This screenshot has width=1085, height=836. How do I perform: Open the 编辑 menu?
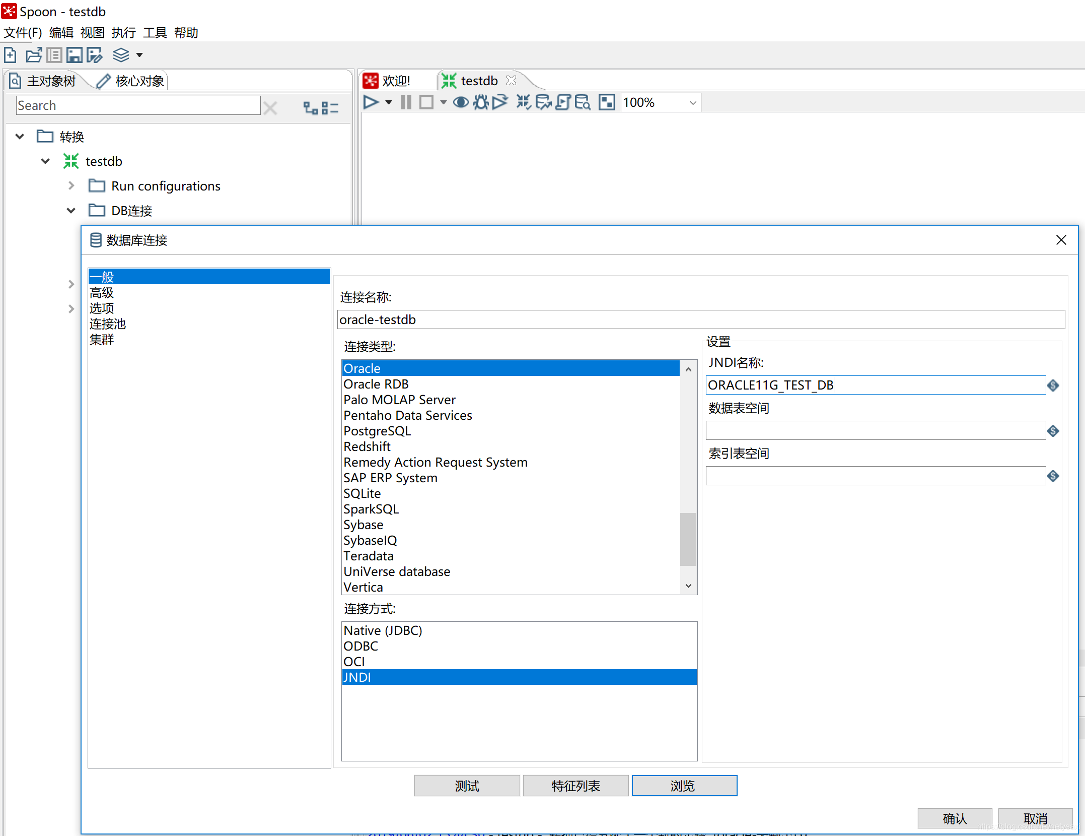[61, 33]
